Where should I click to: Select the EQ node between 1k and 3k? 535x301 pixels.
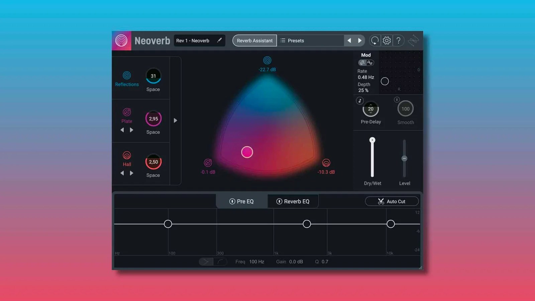(x=307, y=224)
